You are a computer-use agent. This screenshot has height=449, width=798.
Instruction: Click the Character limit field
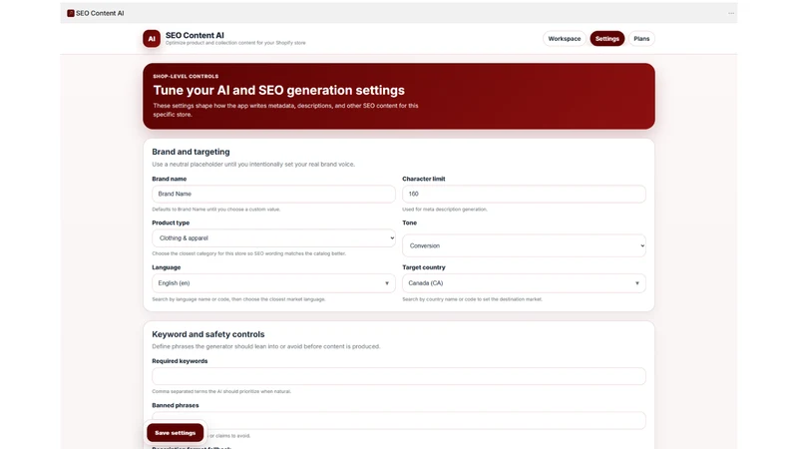pos(524,194)
